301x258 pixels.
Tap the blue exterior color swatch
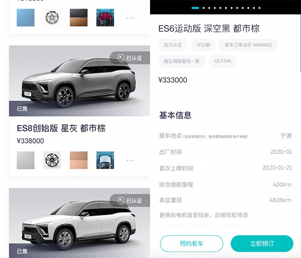click(26, 18)
